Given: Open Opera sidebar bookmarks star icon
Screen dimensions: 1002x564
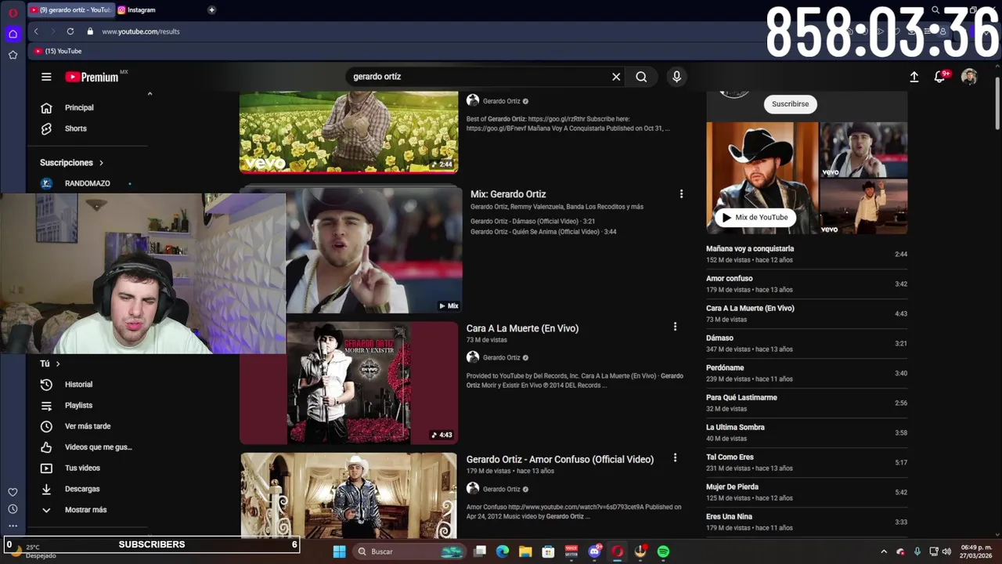Looking at the screenshot, I should click(13, 55).
